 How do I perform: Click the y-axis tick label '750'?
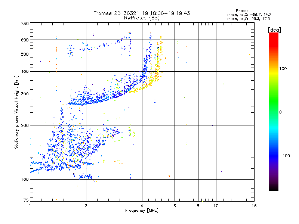pyautogui.click(x=25, y=24)
